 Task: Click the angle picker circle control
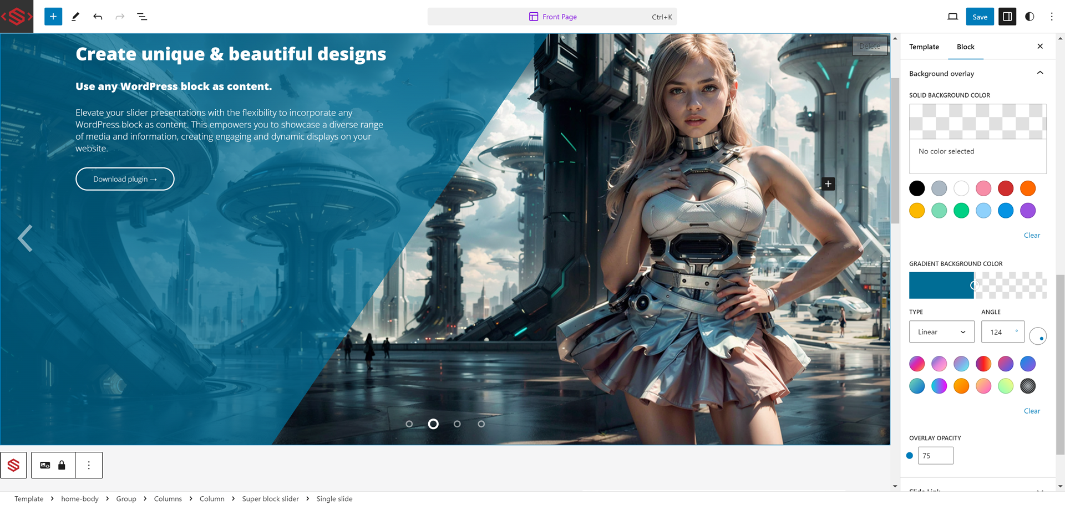pos(1038,336)
